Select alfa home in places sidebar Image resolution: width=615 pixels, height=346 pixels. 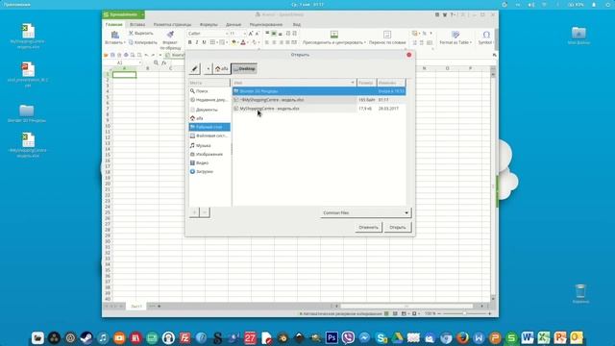pyautogui.click(x=209, y=118)
